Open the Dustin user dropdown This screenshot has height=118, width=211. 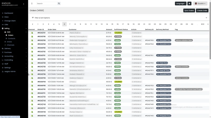click(200, 3)
